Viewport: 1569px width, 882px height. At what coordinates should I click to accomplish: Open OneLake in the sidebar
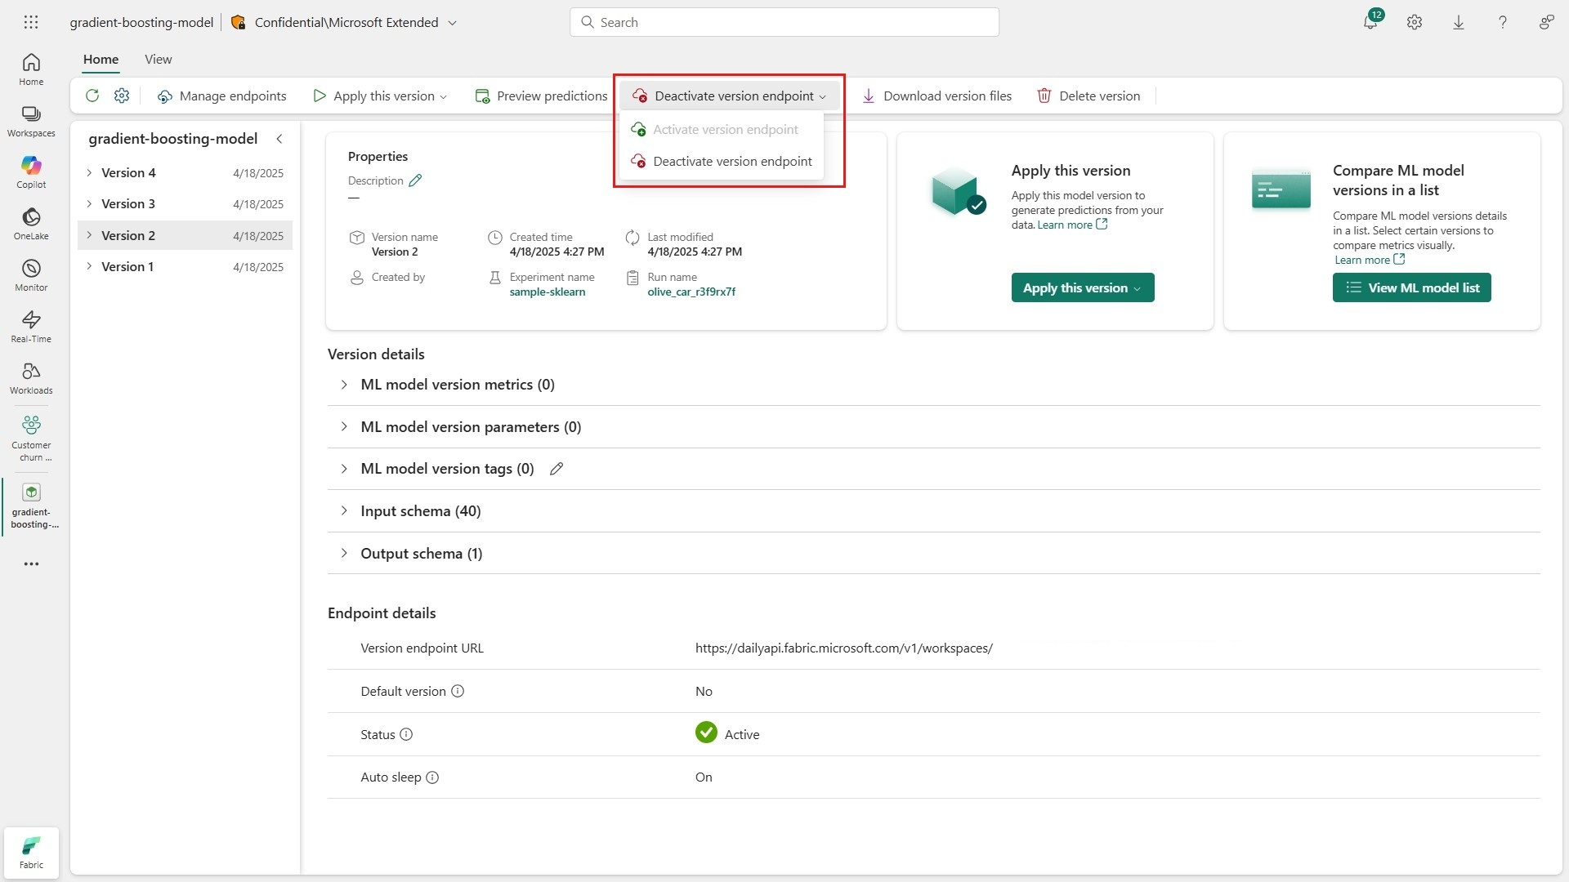coord(31,223)
